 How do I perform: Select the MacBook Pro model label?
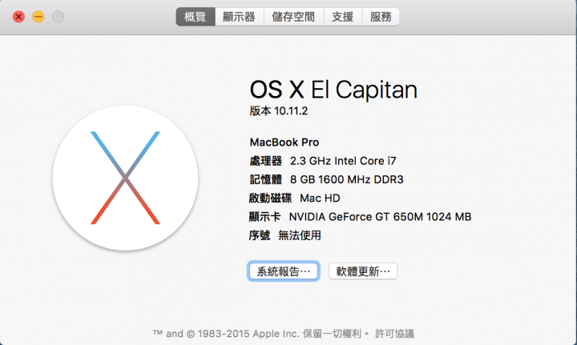pyautogui.click(x=284, y=142)
